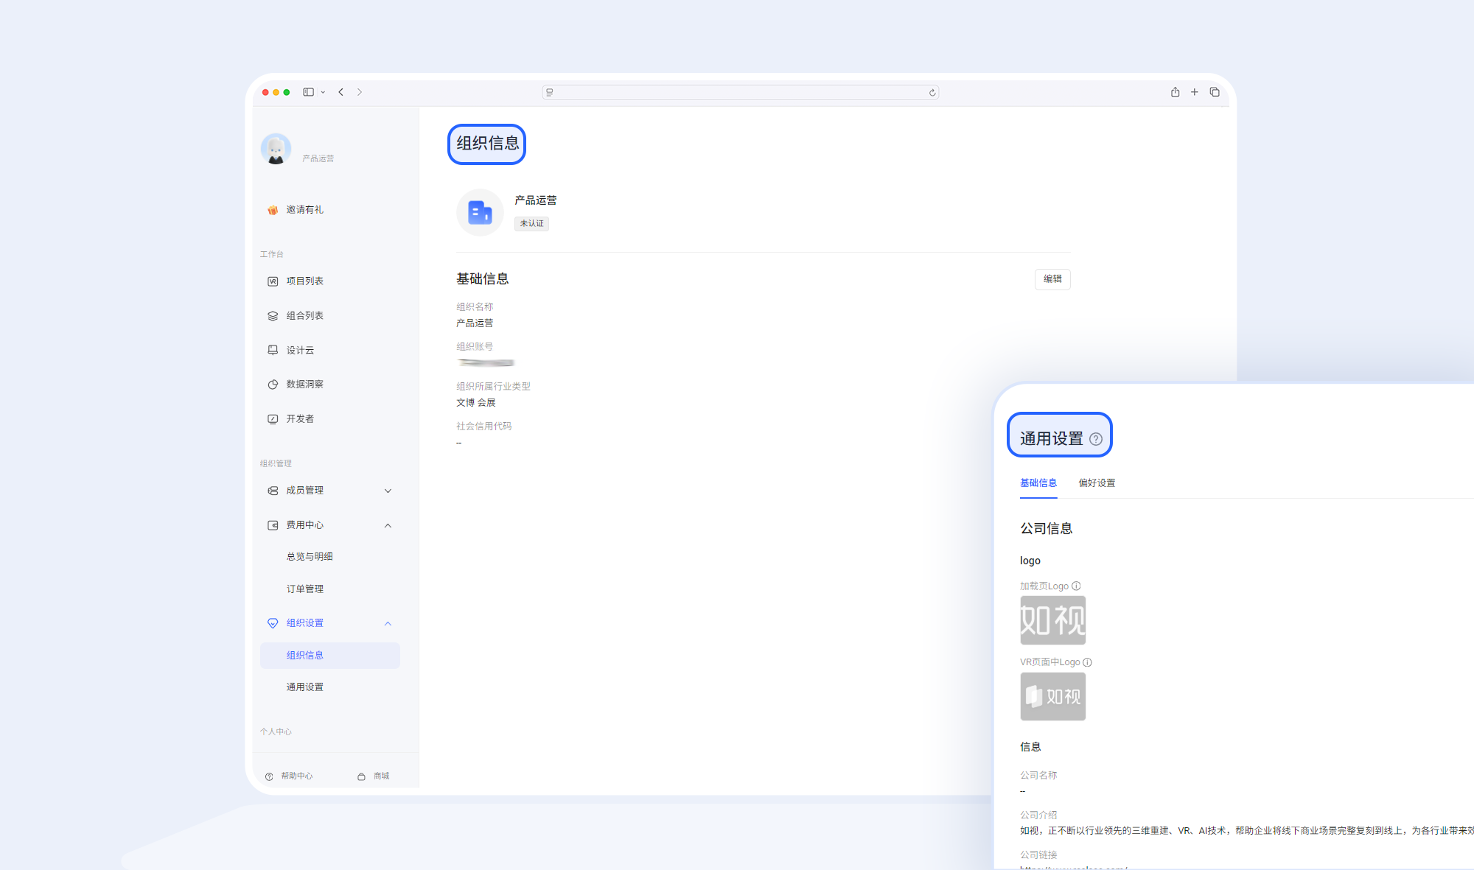This screenshot has width=1474, height=870.
Task: Click the 邀请有礼 gift icon
Action: pos(272,209)
